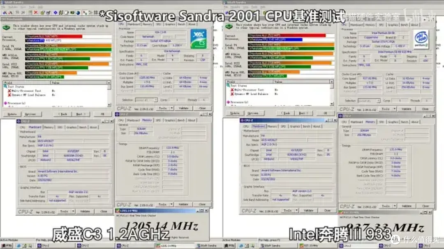The width and height of the screenshot is (444, 249).
Task: Switch to Bench tab in Pentium III CPU window
Action: (404, 25)
